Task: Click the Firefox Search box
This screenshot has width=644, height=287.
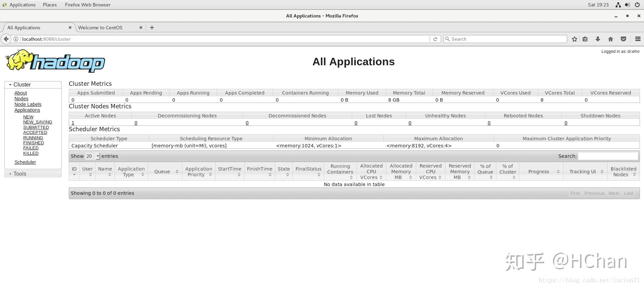Action: 505,39
